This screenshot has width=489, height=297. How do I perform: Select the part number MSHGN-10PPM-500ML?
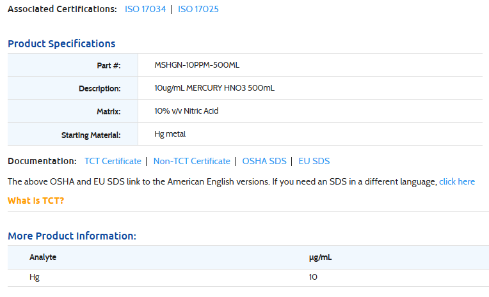click(196, 65)
